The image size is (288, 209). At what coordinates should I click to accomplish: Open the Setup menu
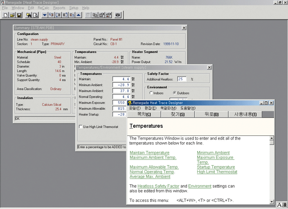pos(74,8)
